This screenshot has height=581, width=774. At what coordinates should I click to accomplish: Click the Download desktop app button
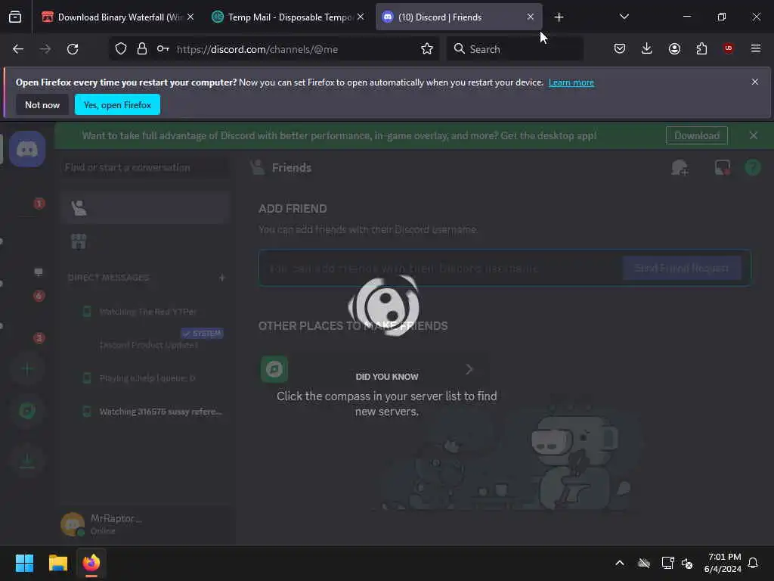pyautogui.click(x=696, y=135)
